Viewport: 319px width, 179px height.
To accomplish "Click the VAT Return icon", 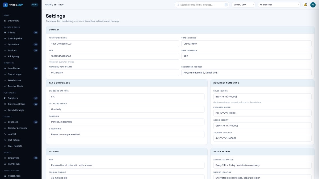I will click(5, 140).
